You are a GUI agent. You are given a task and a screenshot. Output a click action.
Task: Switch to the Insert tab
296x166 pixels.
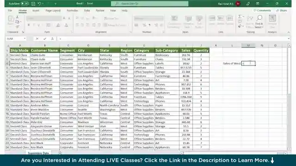36,11
